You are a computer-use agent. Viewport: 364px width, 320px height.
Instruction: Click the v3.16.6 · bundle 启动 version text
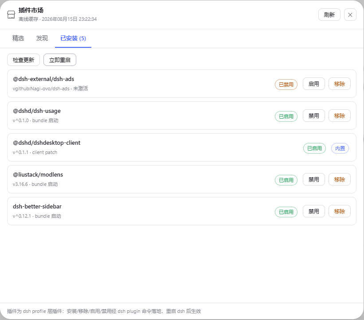pyautogui.click(x=35, y=184)
